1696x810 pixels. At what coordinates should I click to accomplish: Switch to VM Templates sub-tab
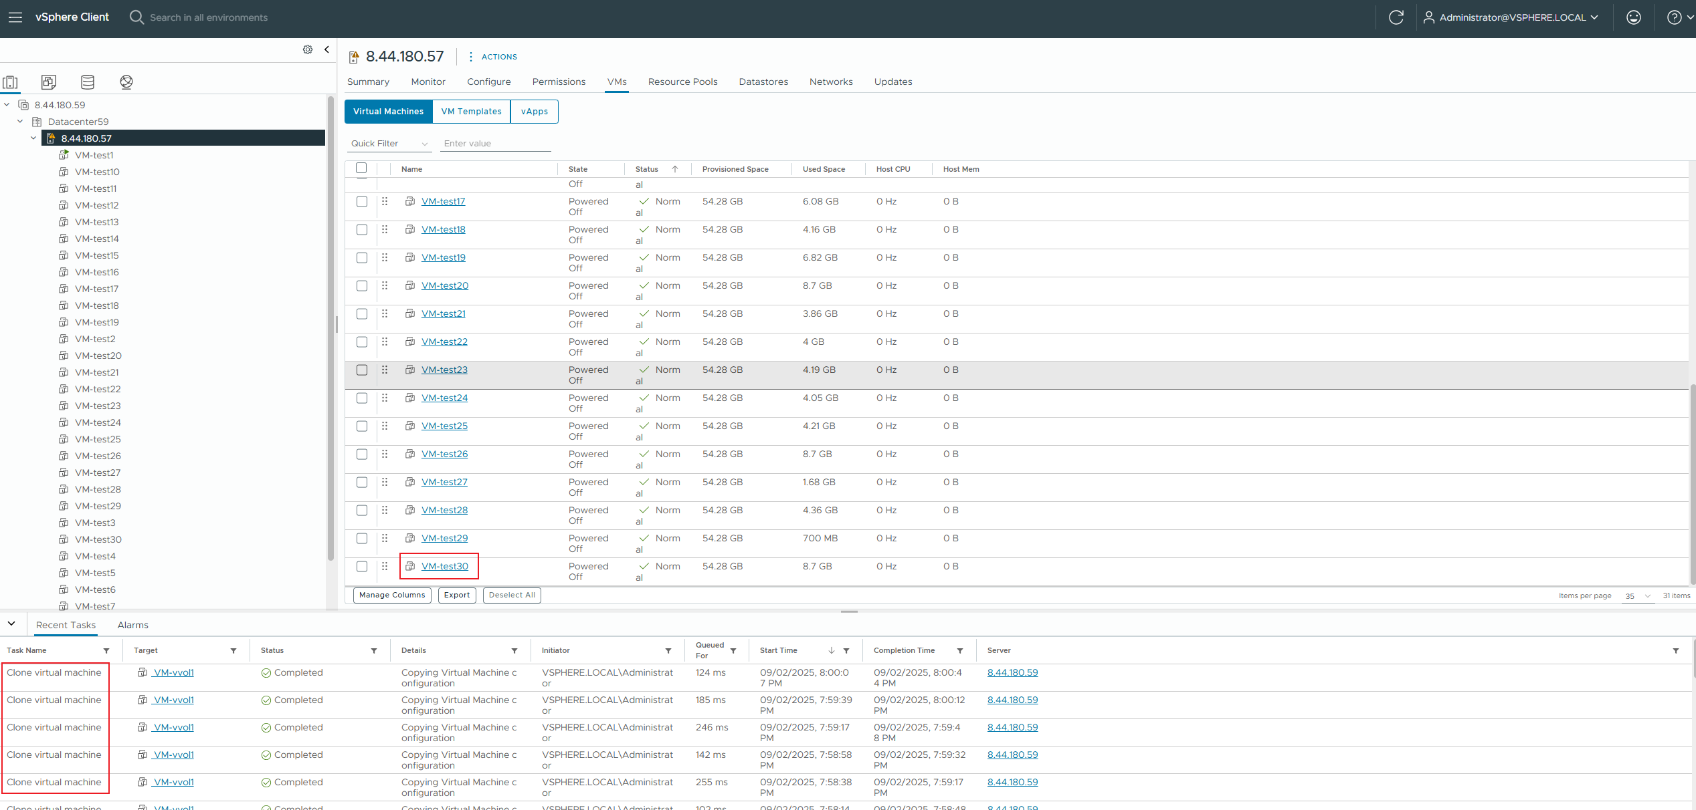[x=472, y=112]
